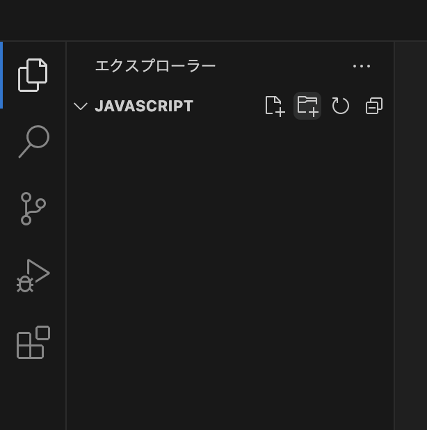The width and height of the screenshot is (427, 430).
Task: Create a new file in JAVASCRIPT folder
Action: point(275,106)
